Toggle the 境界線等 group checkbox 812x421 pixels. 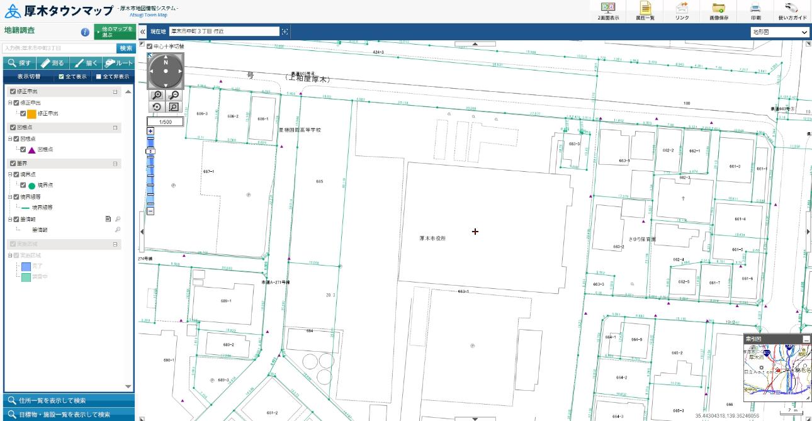[x=16, y=196]
